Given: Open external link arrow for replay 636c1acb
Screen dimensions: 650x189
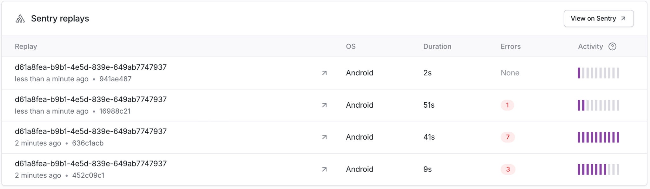Looking at the screenshot, I should coord(324,137).
